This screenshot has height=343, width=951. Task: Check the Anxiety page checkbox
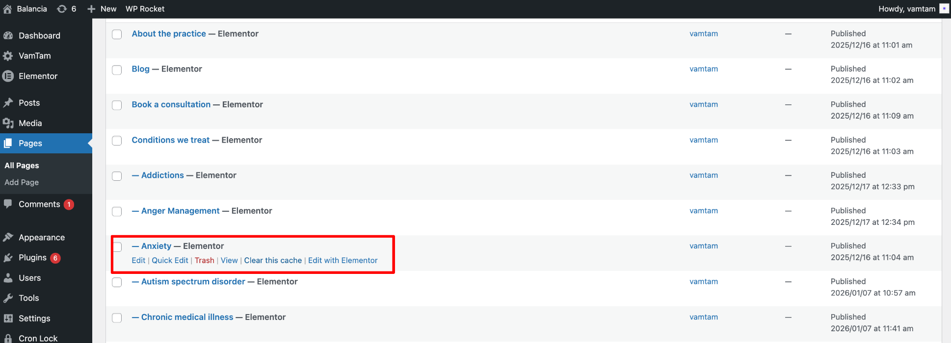(118, 247)
